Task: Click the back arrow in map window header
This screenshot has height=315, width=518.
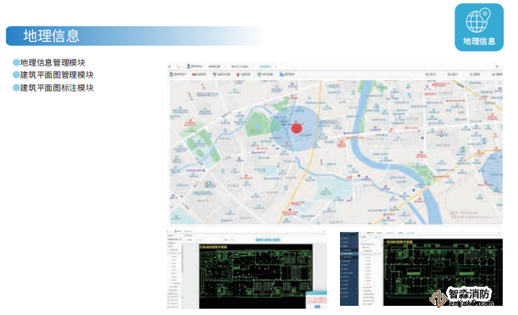Action: [172, 67]
